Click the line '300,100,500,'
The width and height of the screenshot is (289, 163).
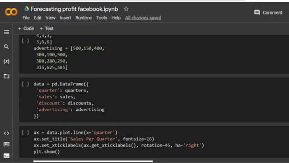point(52,55)
